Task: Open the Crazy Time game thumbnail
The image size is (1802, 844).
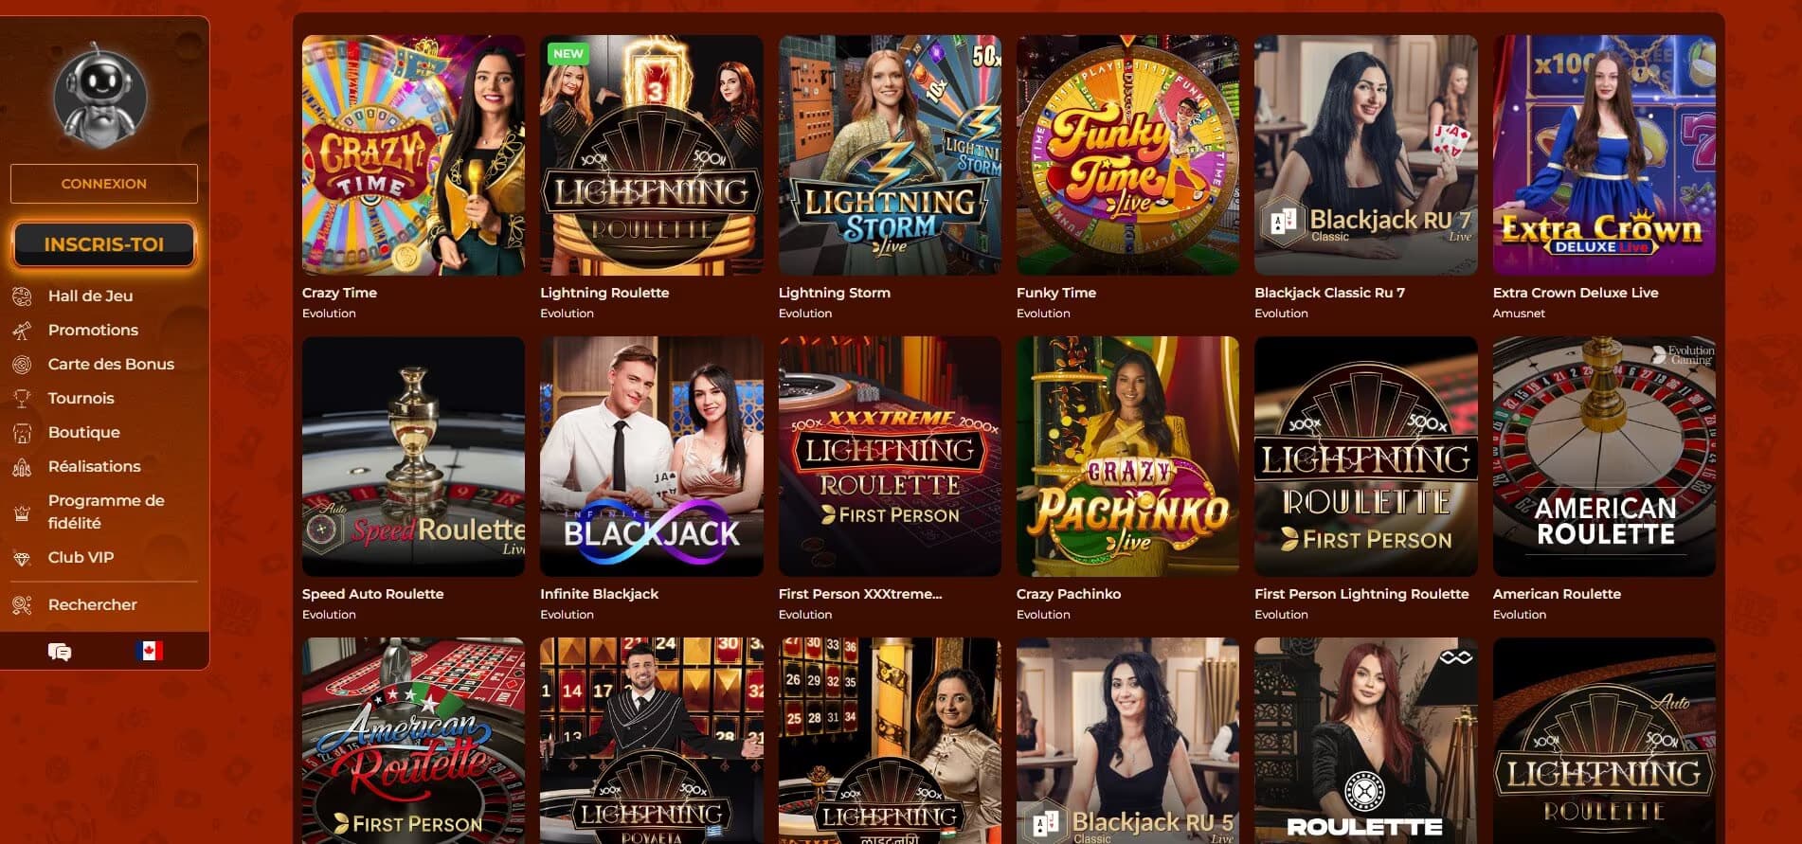Action: pyautogui.click(x=413, y=155)
